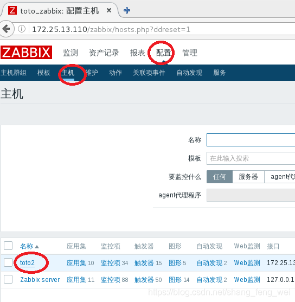Sort hosts by 名称 column arrow
The height and width of the screenshot is (302, 295).
click(x=37, y=247)
